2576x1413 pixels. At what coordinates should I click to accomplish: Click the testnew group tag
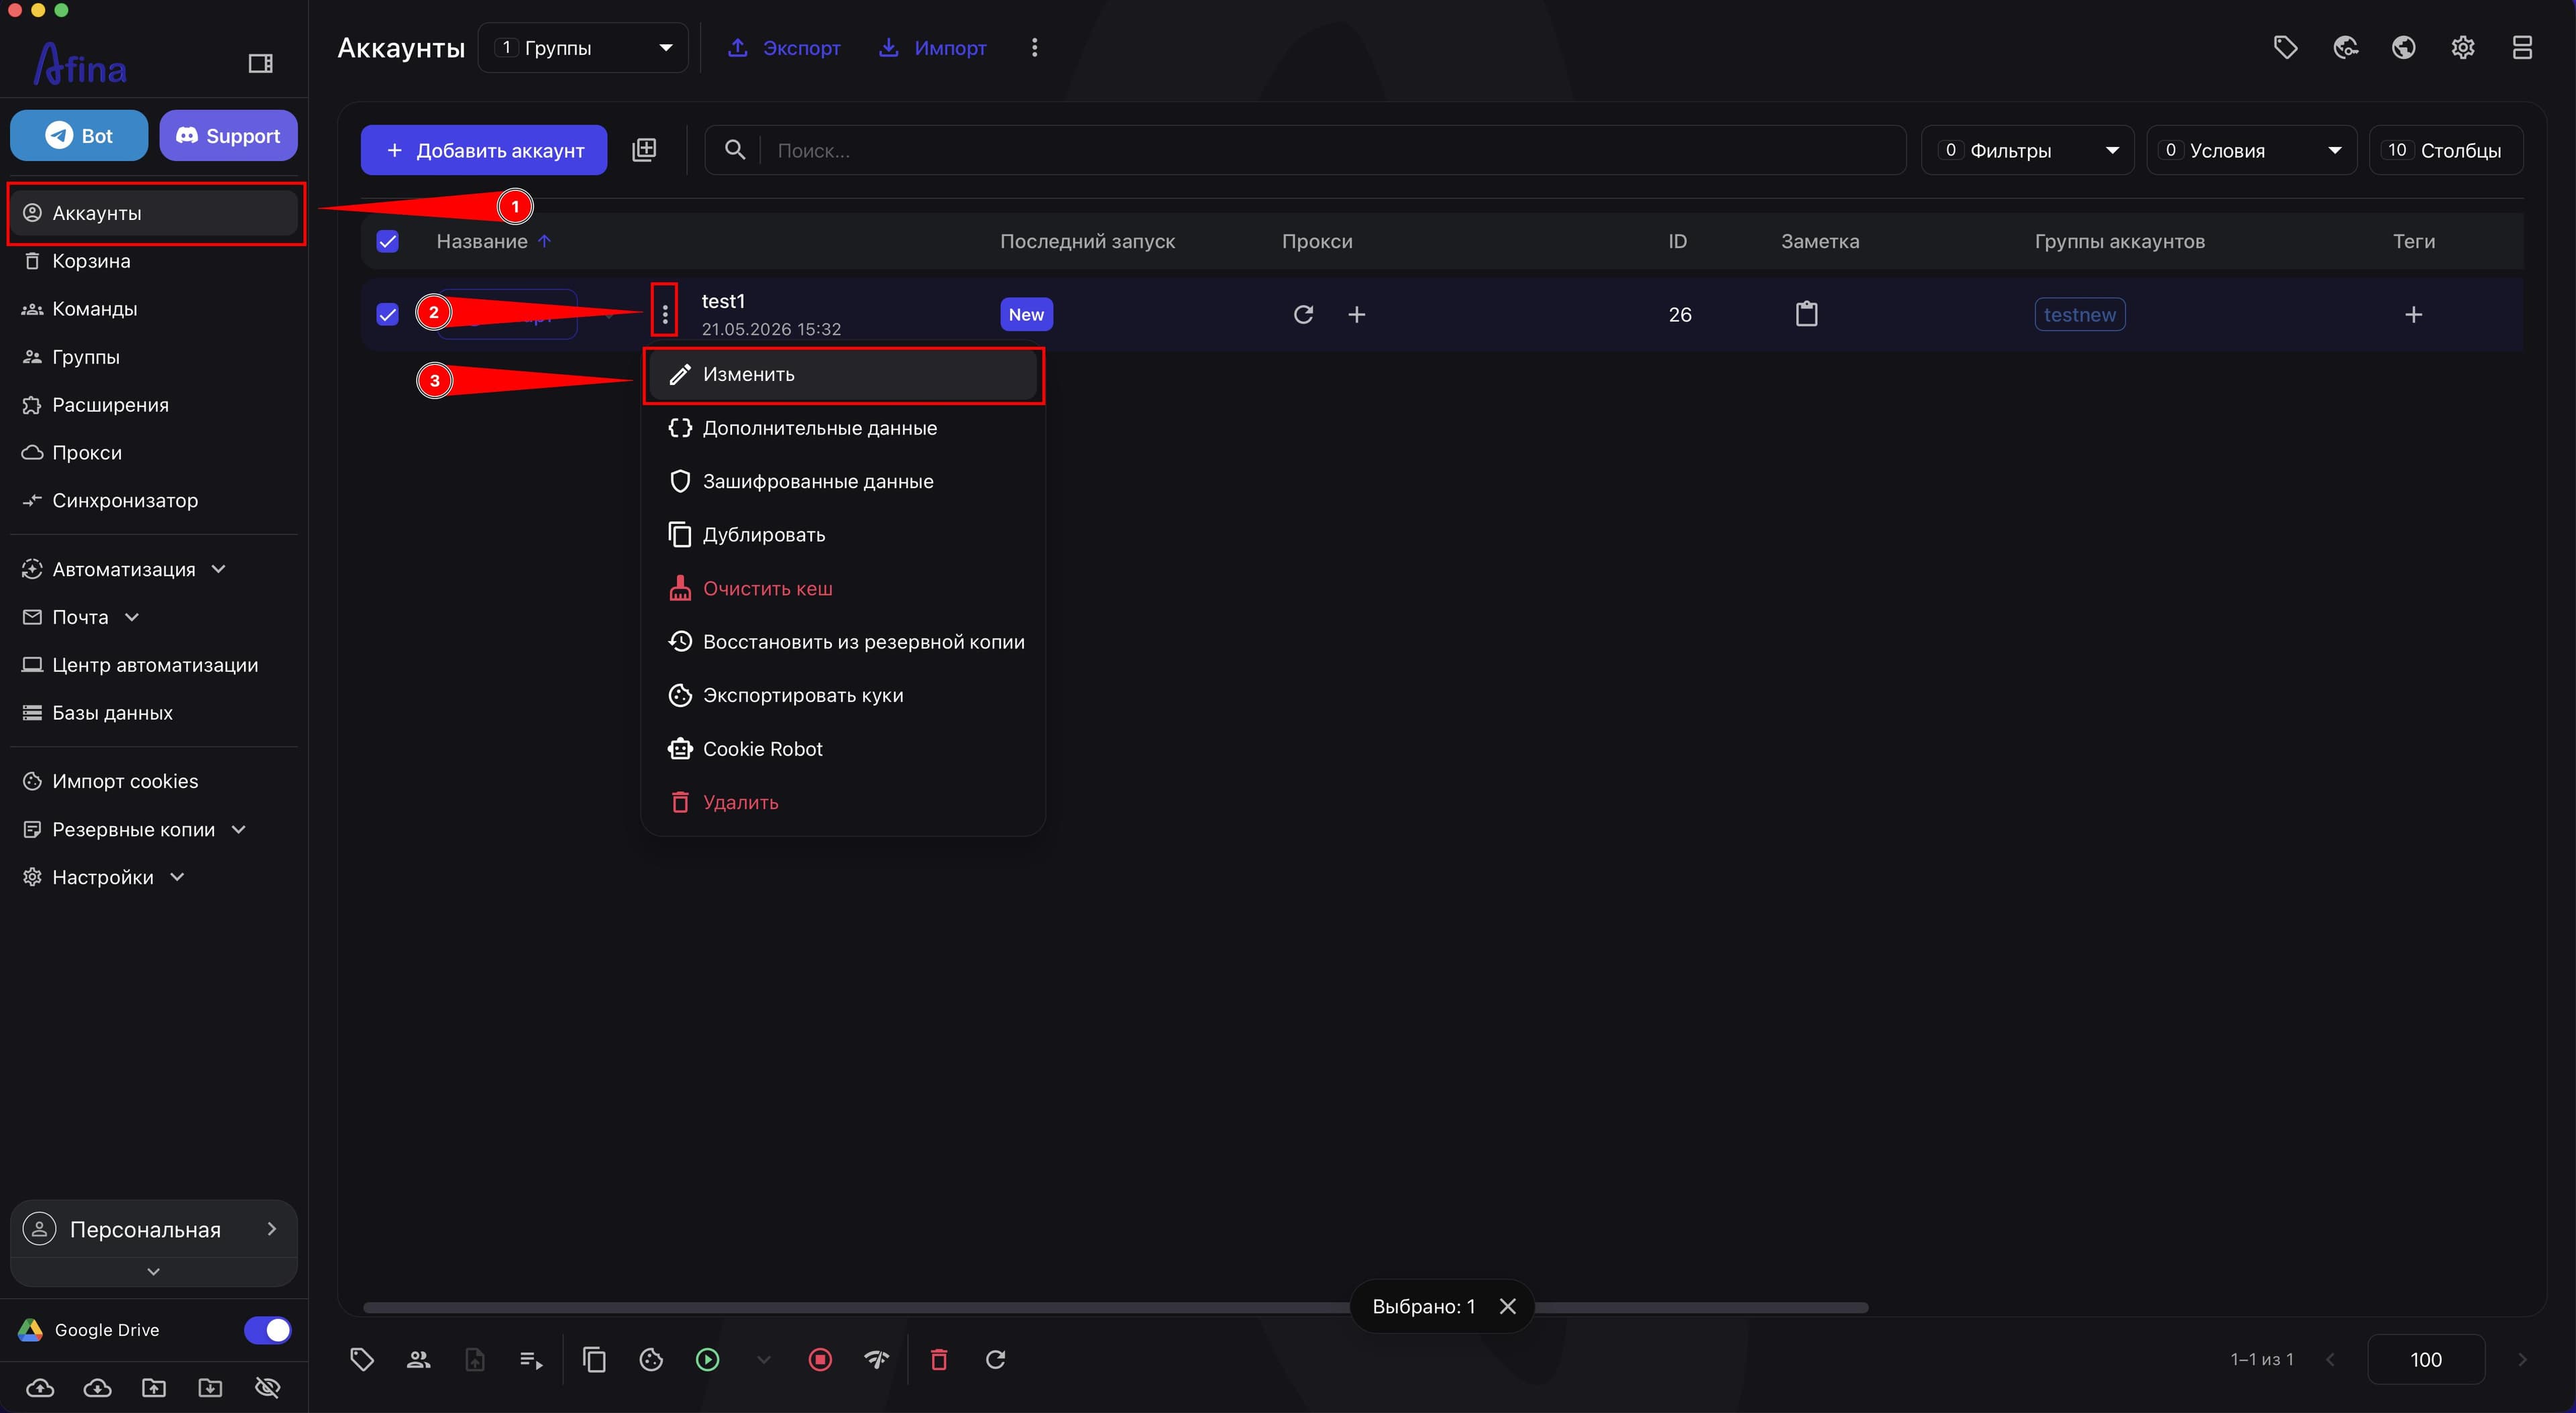point(2080,315)
